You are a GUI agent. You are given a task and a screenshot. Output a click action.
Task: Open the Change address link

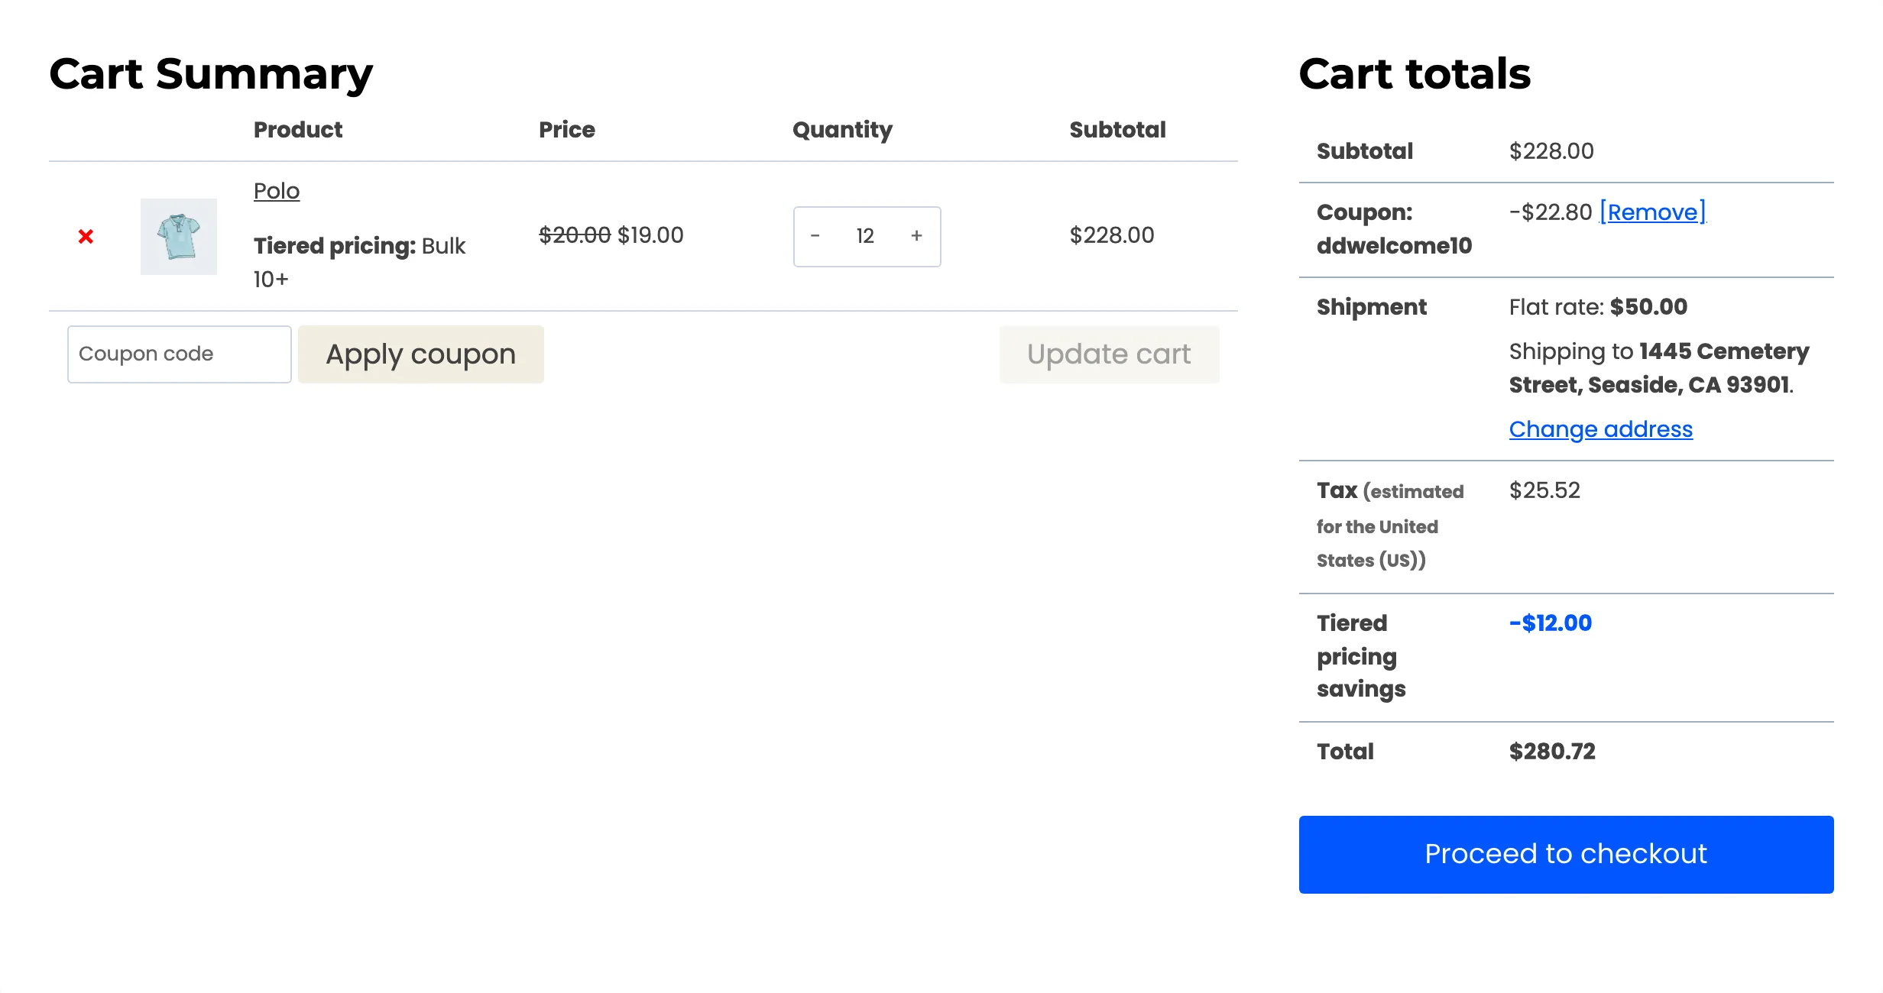pos(1601,429)
